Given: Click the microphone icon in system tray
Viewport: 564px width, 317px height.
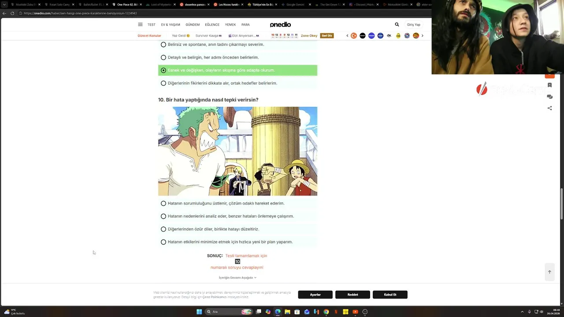Looking at the screenshot, I should [529, 312].
